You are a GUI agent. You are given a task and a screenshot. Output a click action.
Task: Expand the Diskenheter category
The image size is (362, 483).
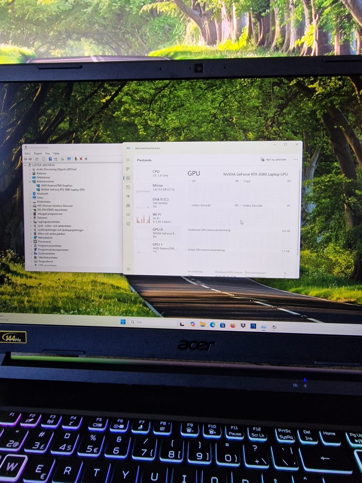[x=30, y=202]
